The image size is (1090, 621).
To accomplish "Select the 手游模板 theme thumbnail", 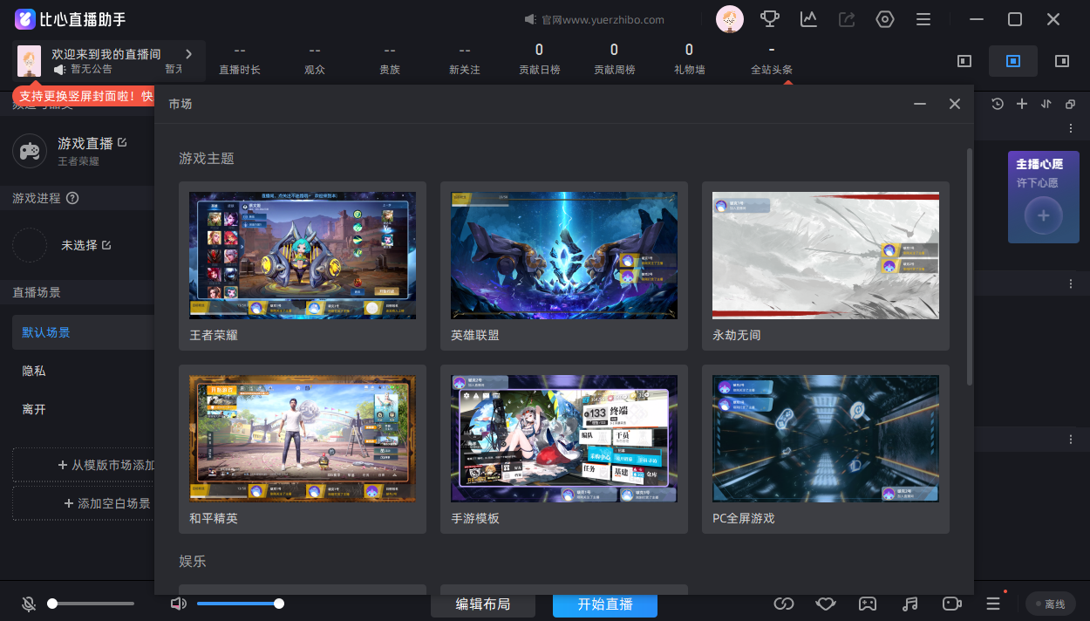I will tap(564, 439).
